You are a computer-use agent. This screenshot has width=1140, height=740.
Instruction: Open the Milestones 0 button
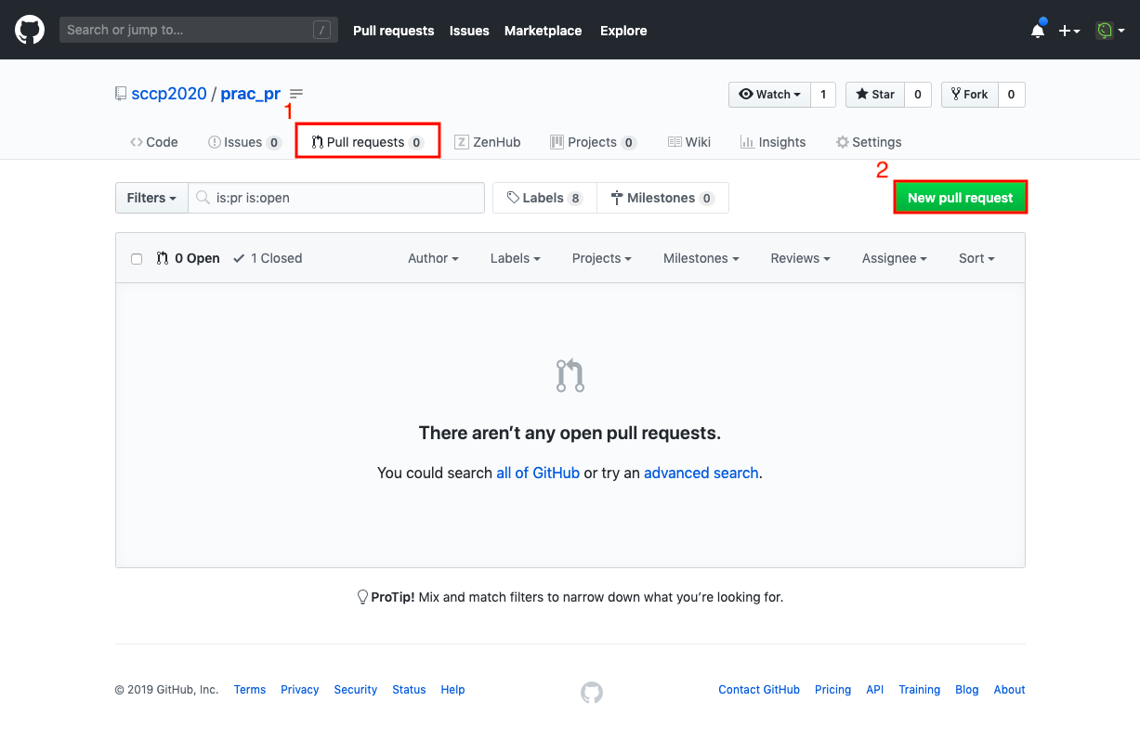tap(662, 198)
